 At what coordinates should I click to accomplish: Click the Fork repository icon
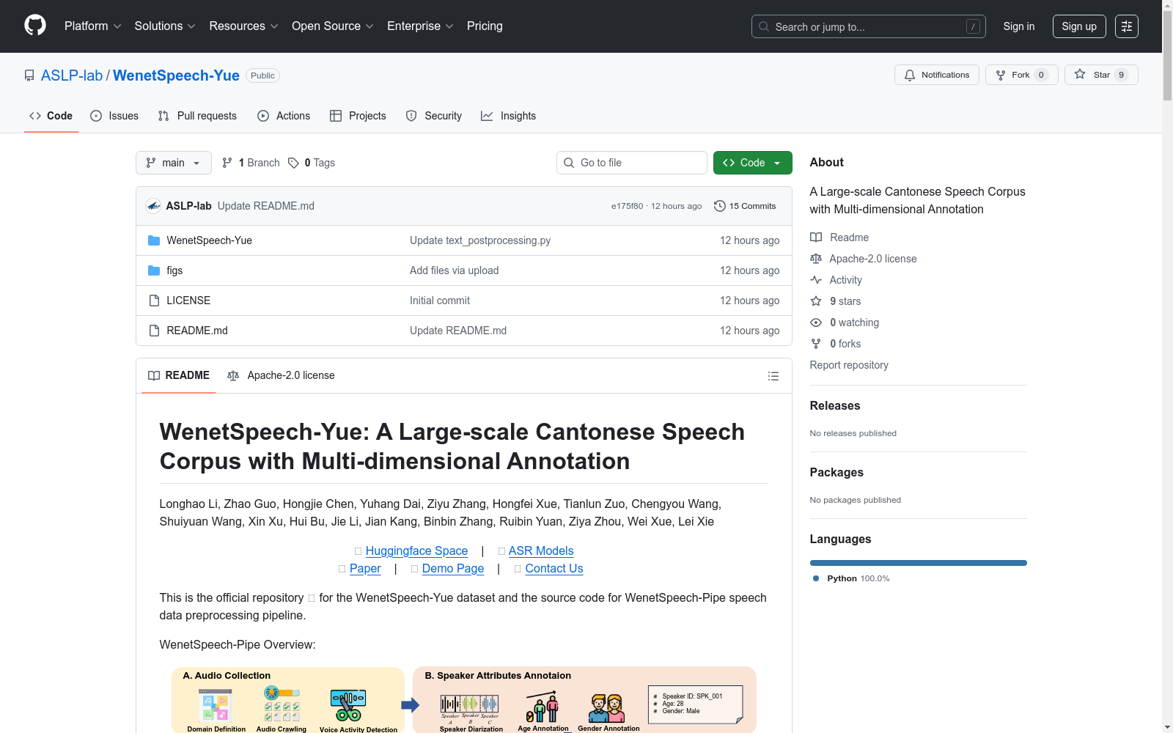pyautogui.click(x=1001, y=75)
